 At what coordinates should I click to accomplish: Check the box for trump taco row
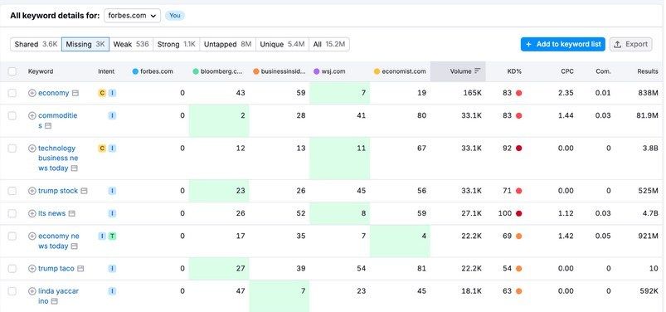tap(12, 269)
